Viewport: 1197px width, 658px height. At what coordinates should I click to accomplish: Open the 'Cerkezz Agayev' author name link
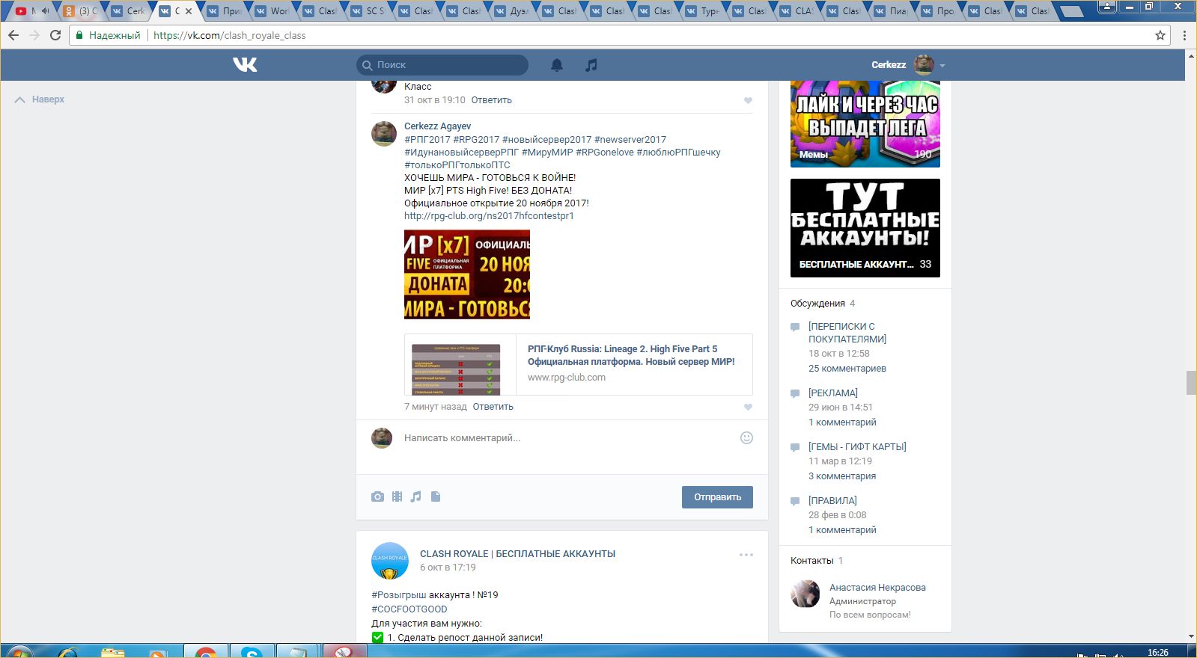coord(438,126)
